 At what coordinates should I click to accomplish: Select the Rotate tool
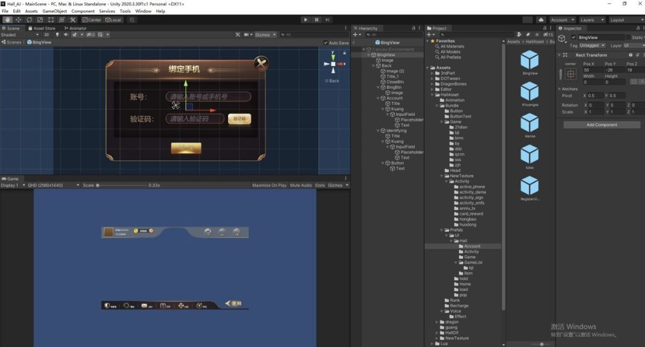click(29, 20)
